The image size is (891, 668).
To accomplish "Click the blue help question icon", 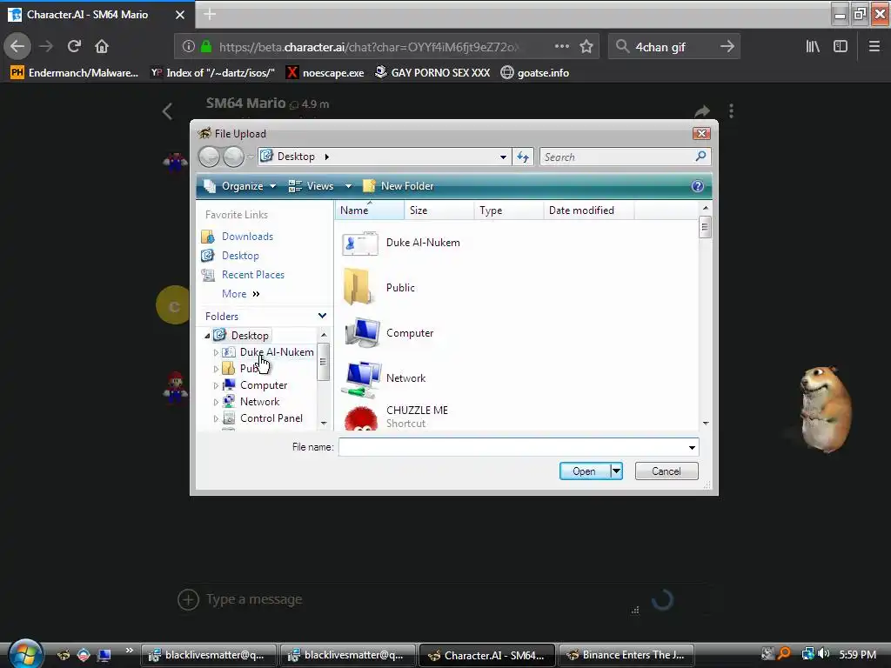I will [x=698, y=186].
